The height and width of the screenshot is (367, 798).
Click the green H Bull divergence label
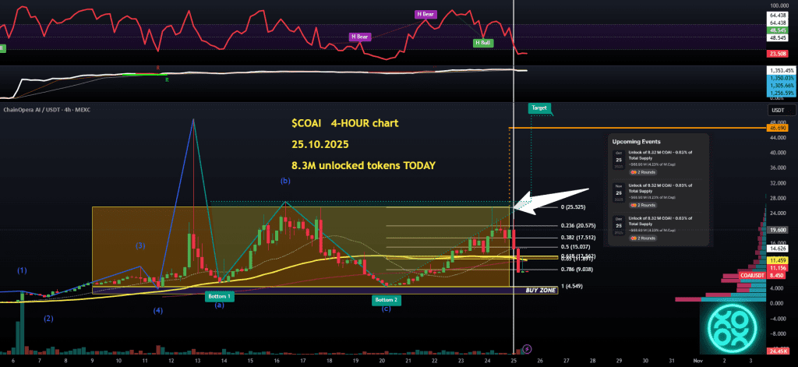point(482,44)
